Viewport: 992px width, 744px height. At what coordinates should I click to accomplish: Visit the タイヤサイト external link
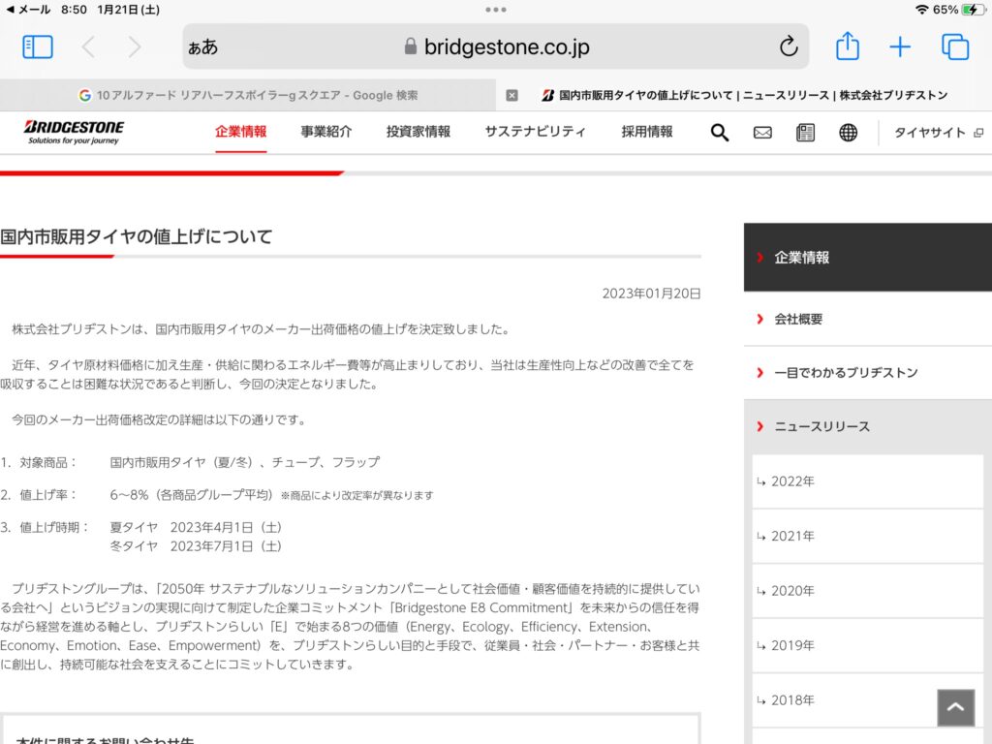point(938,133)
